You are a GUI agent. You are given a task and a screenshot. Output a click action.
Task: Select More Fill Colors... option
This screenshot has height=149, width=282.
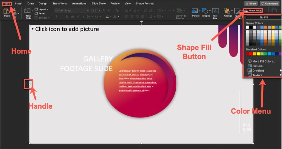[x=264, y=61]
